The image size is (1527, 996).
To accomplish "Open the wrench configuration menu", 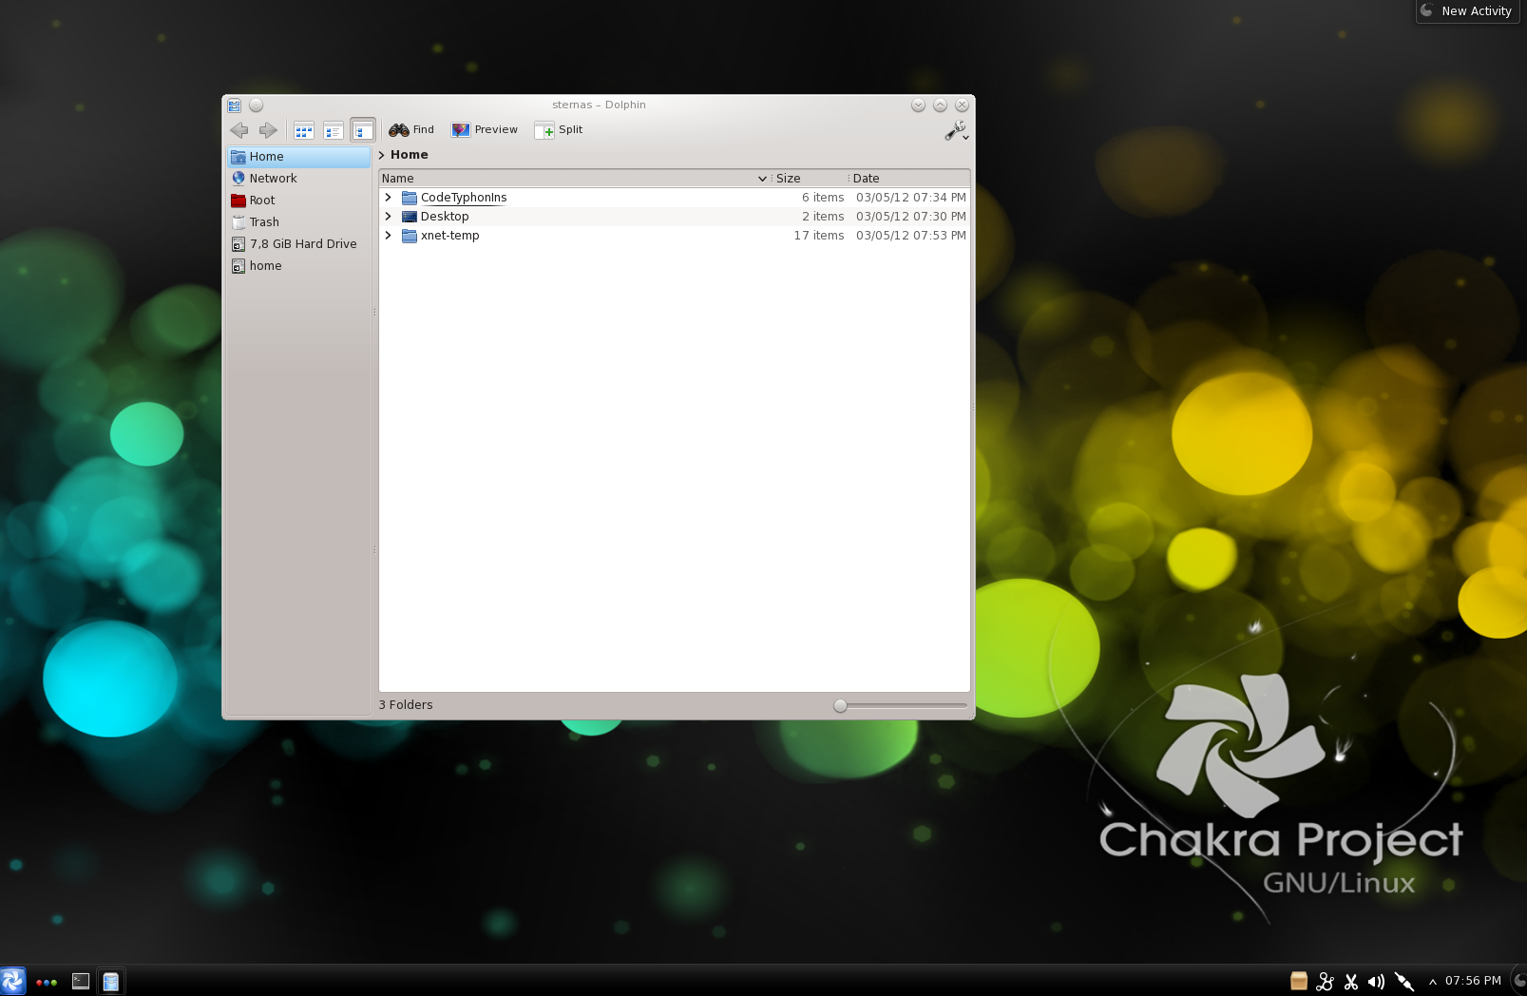I will point(956,131).
